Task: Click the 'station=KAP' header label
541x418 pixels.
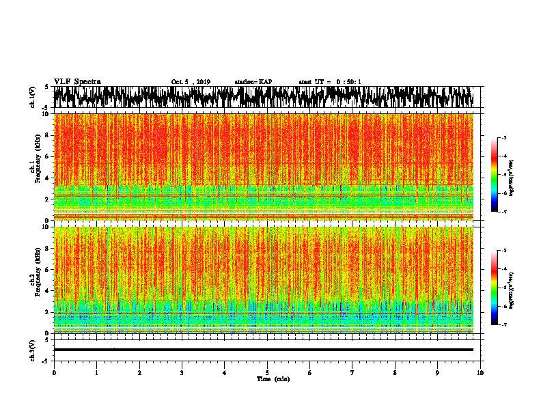Action: click(x=253, y=82)
